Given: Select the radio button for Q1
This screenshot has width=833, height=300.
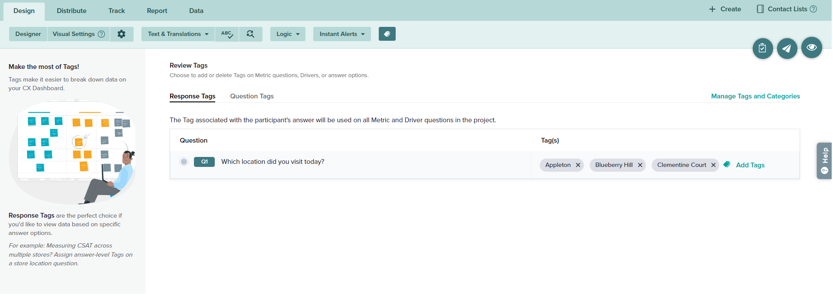Looking at the screenshot, I should point(184,162).
